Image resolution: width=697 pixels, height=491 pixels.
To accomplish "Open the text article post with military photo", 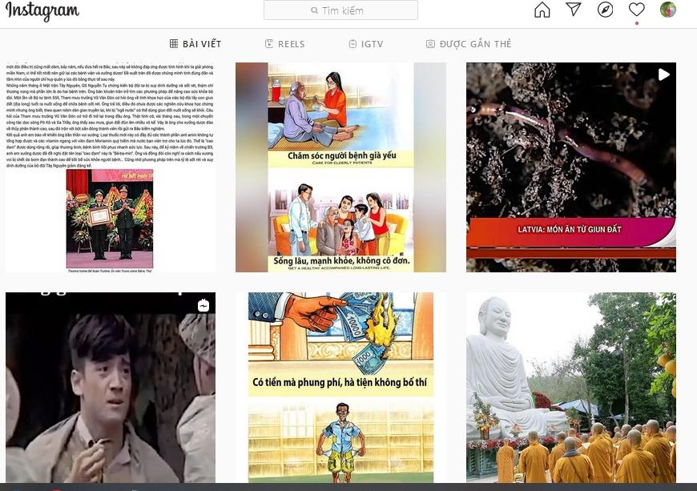I will click(x=111, y=167).
